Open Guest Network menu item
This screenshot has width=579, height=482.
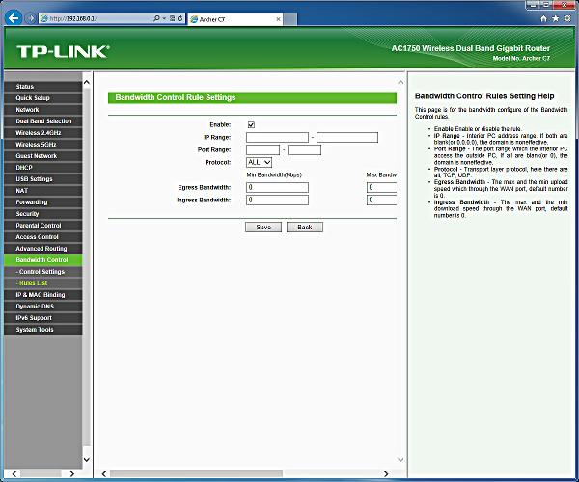pos(43,156)
